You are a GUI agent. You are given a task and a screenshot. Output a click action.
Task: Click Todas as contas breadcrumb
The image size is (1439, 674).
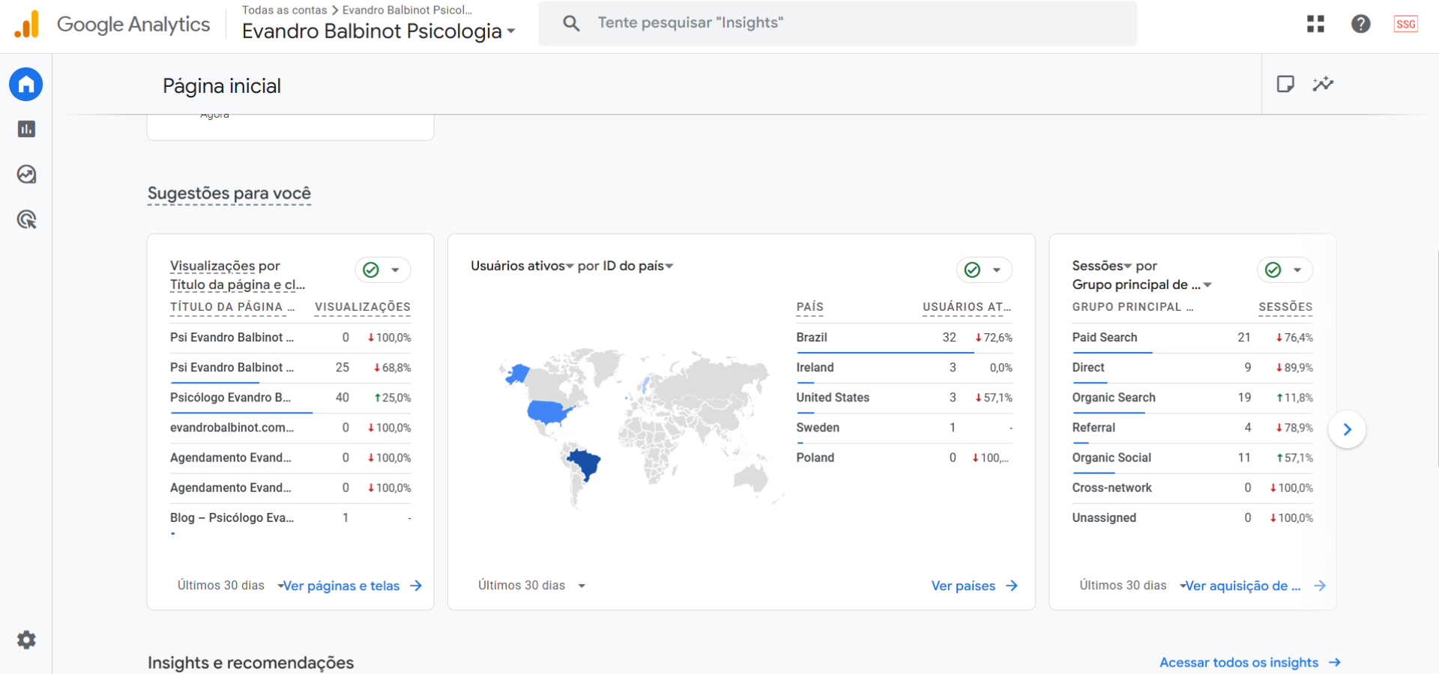point(284,10)
